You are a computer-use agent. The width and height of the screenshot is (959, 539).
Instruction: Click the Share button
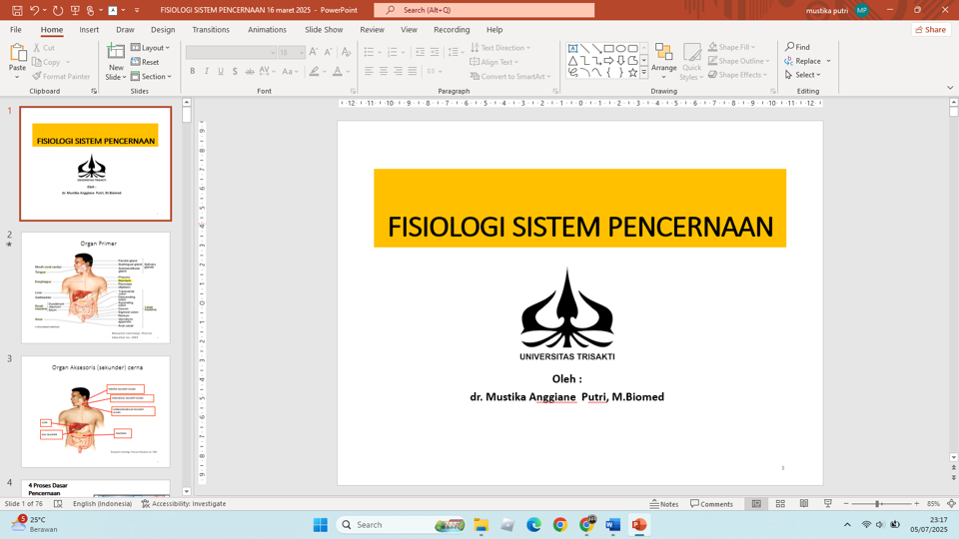[931, 29]
